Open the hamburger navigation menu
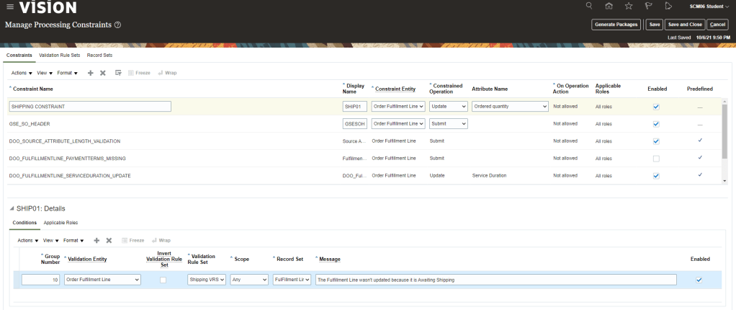This screenshot has height=310, width=736. coord(9,7)
